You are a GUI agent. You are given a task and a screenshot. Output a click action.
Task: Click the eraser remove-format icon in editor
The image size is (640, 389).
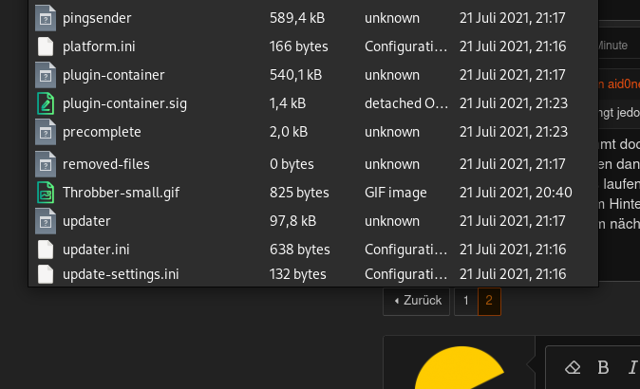(x=573, y=367)
